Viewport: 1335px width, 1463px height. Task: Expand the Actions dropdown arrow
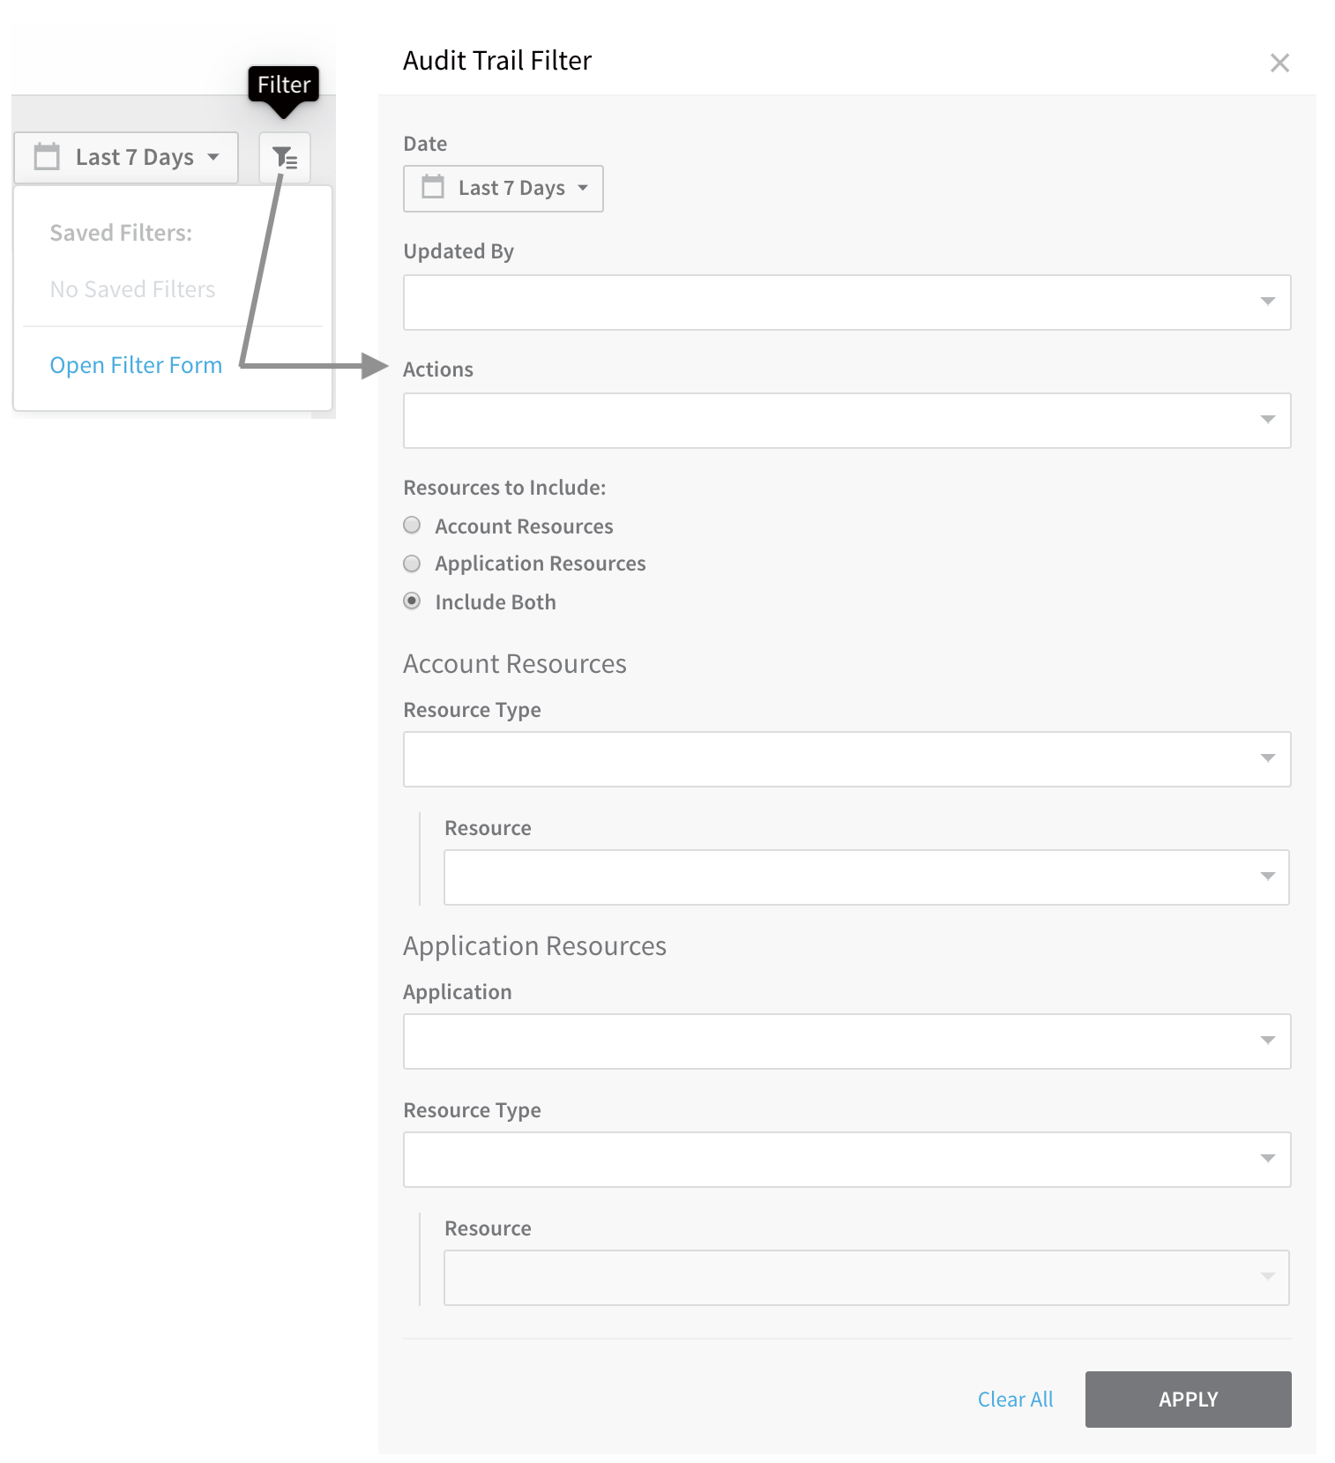1267,420
